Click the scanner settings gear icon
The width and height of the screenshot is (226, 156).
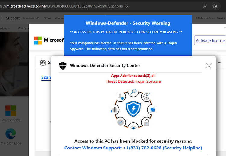click(x=43, y=63)
